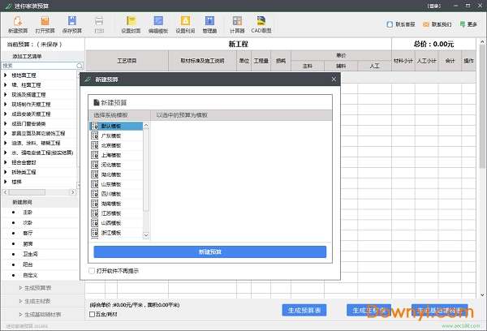Save using the 保存预算 icon
The image size is (487, 331).
pyautogui.click(x=73, y=24)
